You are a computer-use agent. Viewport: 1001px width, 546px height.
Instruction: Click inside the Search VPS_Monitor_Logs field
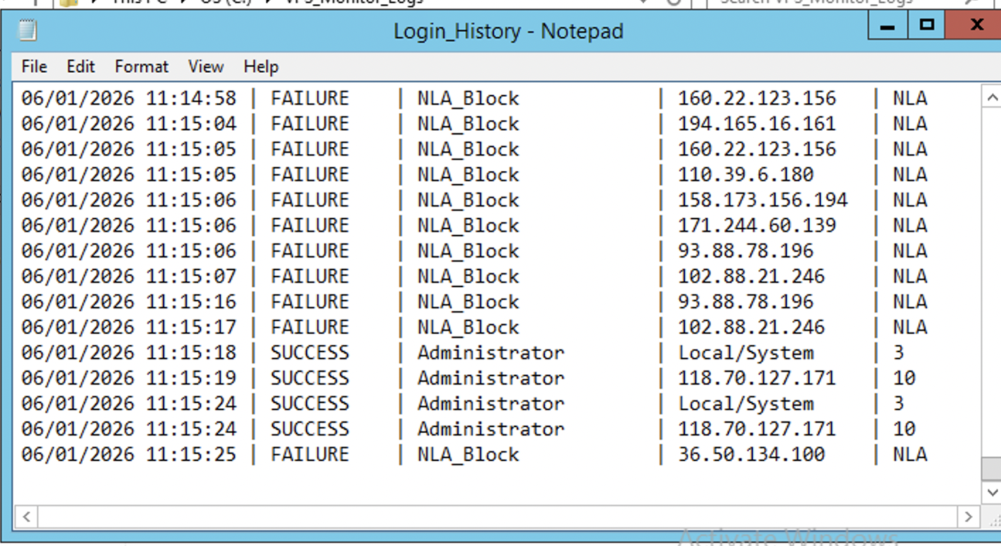(x=814, y=4)
